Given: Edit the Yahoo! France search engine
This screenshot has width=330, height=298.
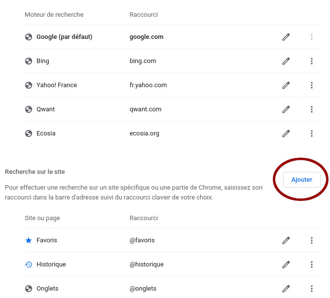Looking at the screenshot, I should [286, 85].
